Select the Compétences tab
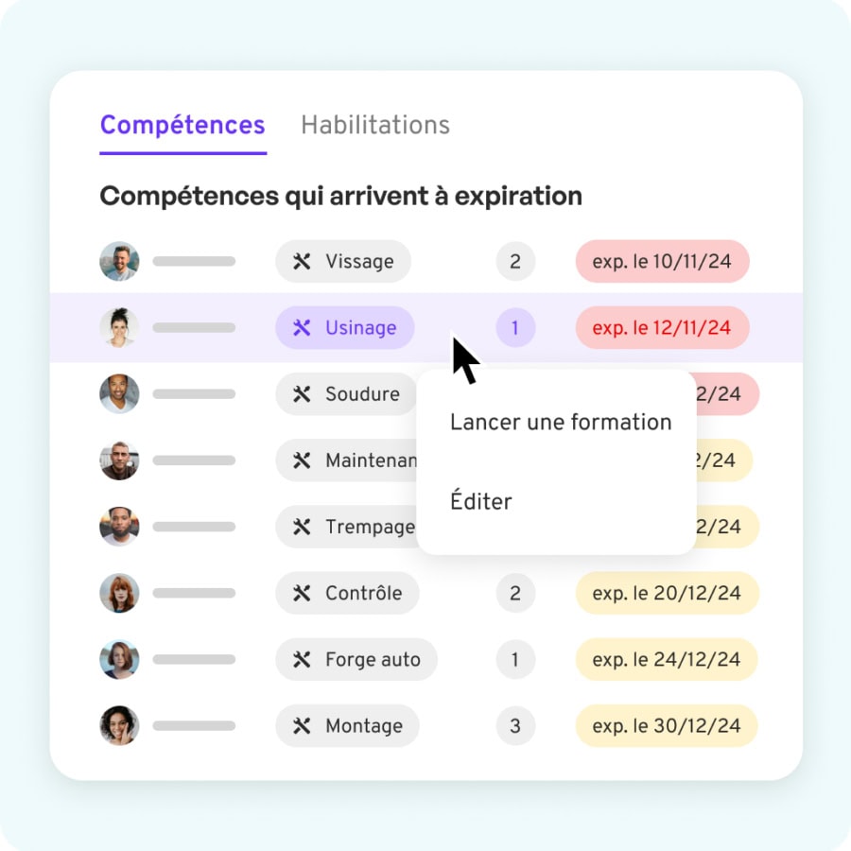This screenshot has width=851, height=851. click(182, 126)
